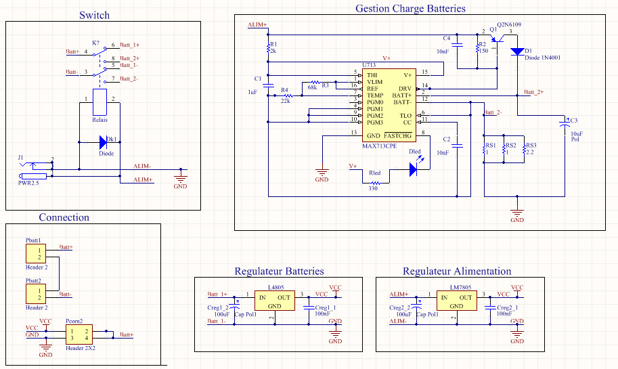Select the 'U713' designator
The height and width of the screenshot is (369, 618).
[x=369, y=65]
